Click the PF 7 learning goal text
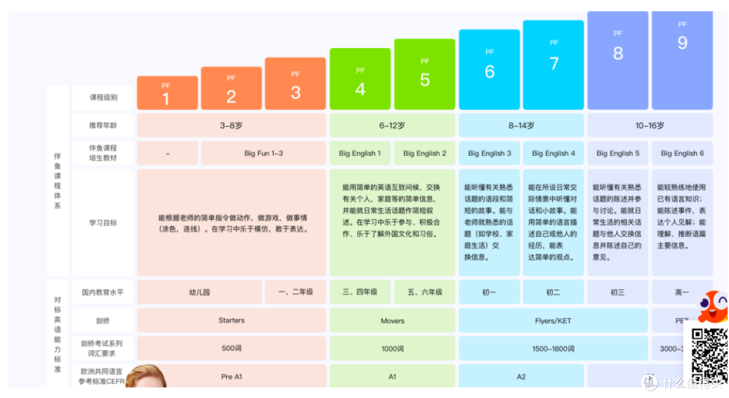 click(x=553, y=222)
